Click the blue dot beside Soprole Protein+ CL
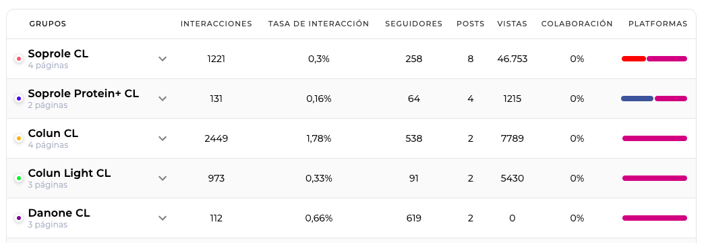 (x=19, y=99)
